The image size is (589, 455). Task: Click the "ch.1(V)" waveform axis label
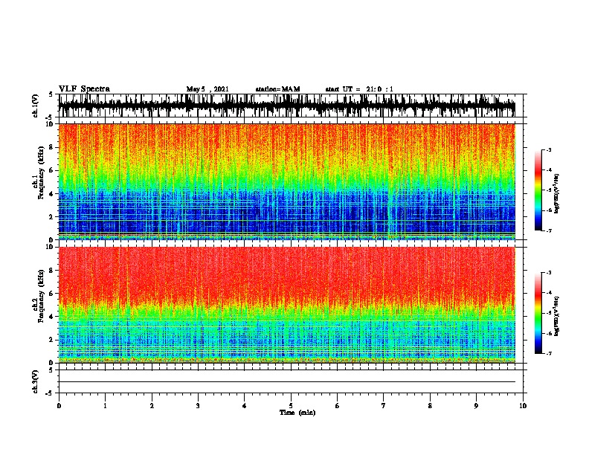click(x=36, y=106)
